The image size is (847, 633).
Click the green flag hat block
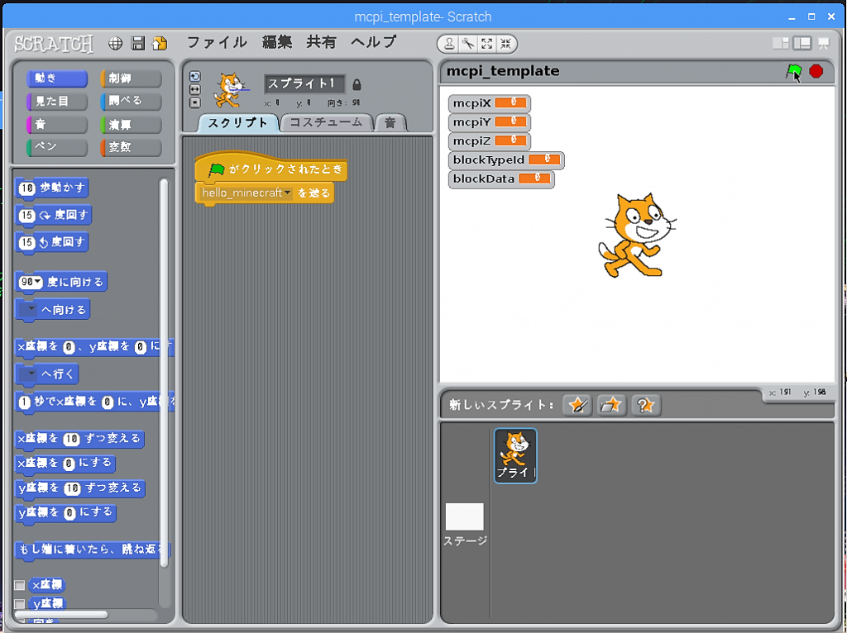click(x=270, y=167)
